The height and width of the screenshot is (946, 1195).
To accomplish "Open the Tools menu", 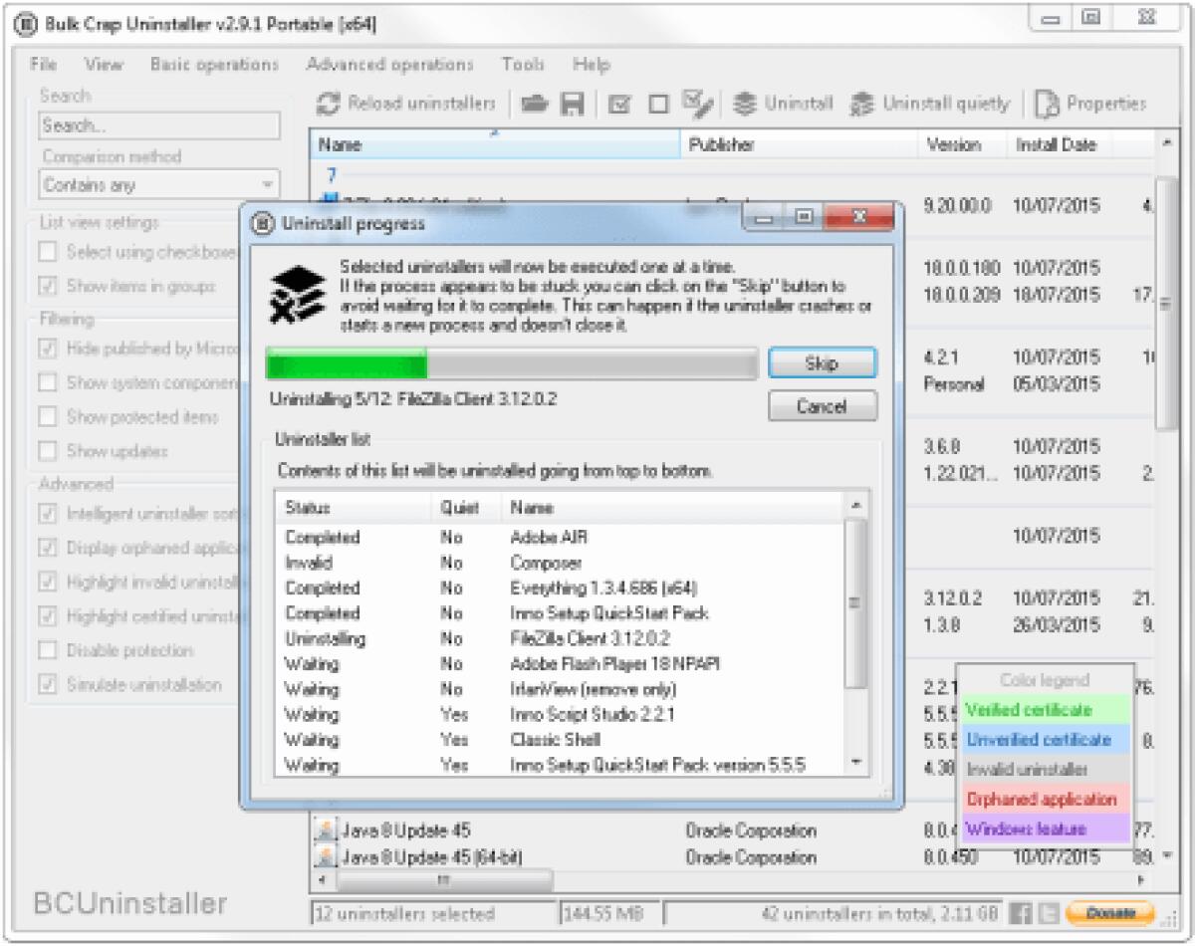I will (526, 64).
